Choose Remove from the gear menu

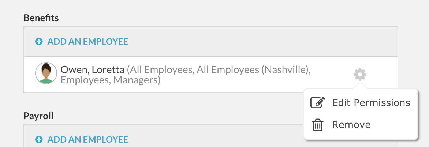click(x=351, y=125)
